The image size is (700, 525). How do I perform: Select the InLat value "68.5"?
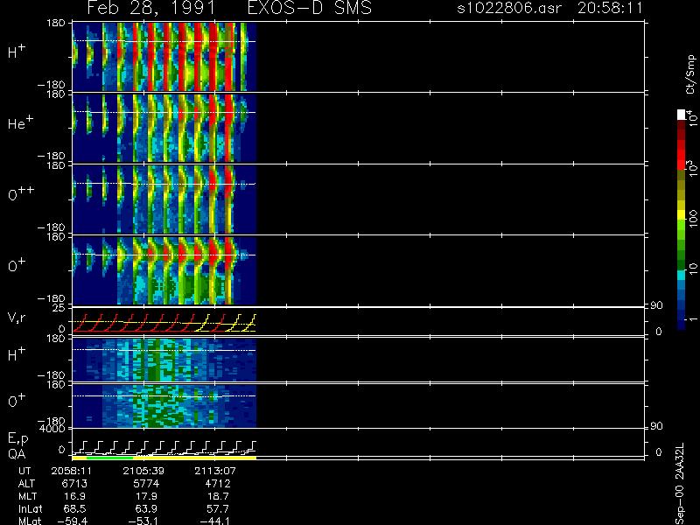point(75,508)
